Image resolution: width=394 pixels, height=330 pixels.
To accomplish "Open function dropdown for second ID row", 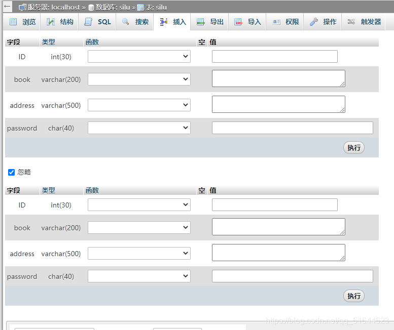I will coord(139,205).
